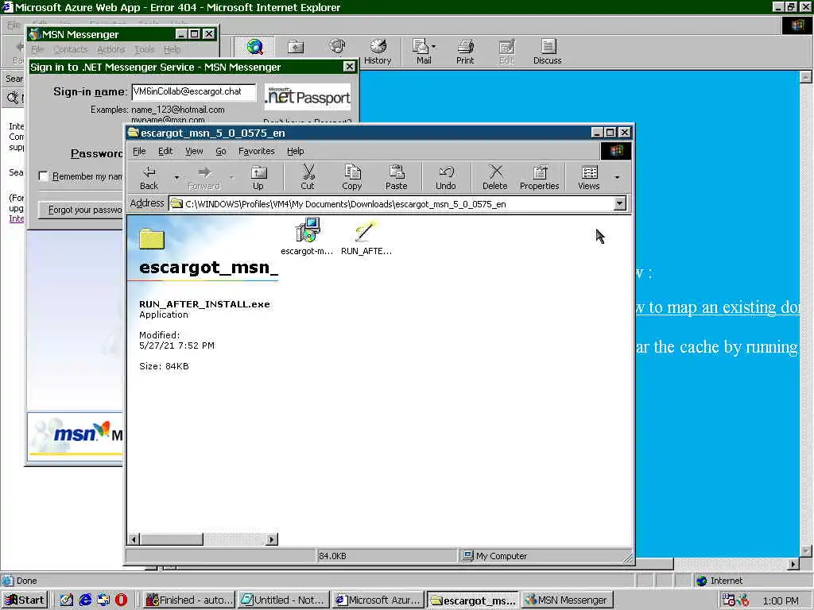
Task: Switch to Finished - auto... taskbar button
Action: [x=189, y=600]
